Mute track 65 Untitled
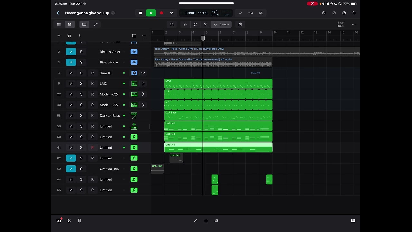Viewport: 412px width, 232px height. point(71,190)
